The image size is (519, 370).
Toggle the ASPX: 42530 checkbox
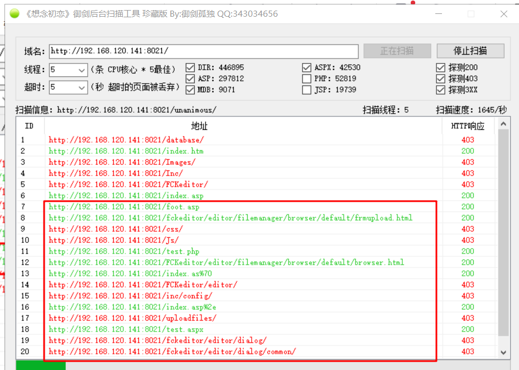[306, 68]
